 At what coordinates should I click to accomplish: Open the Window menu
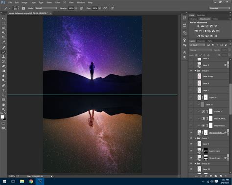(81, 2)
